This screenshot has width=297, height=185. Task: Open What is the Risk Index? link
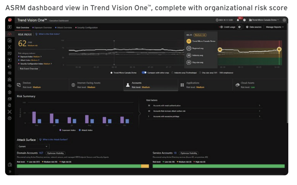click(x=49, y=34)
